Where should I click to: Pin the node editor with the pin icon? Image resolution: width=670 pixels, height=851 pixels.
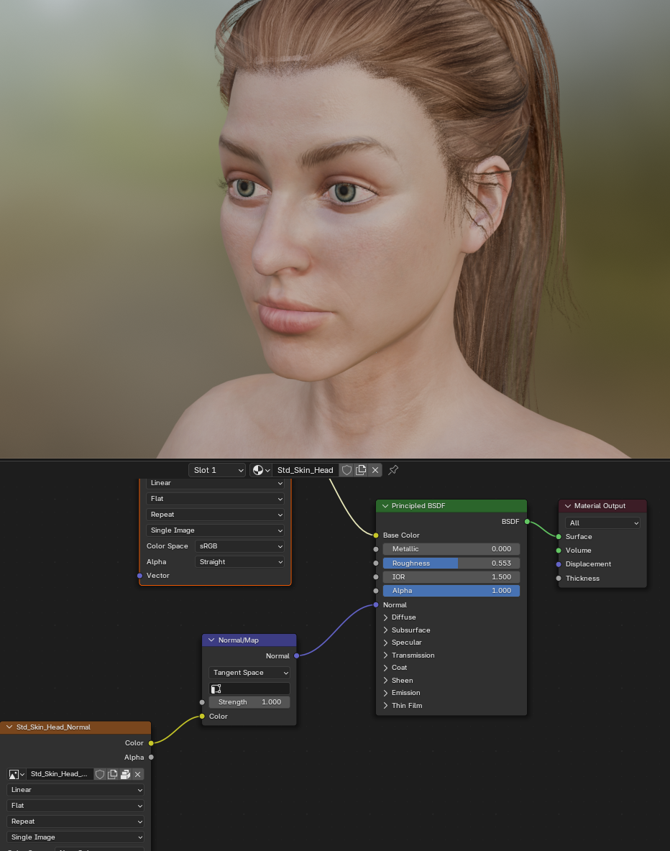pos(393,470)
